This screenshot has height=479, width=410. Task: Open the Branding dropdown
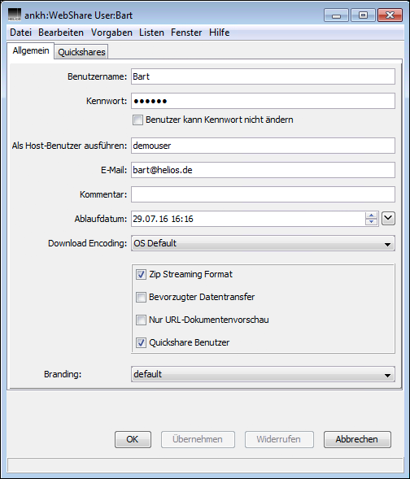263,374
